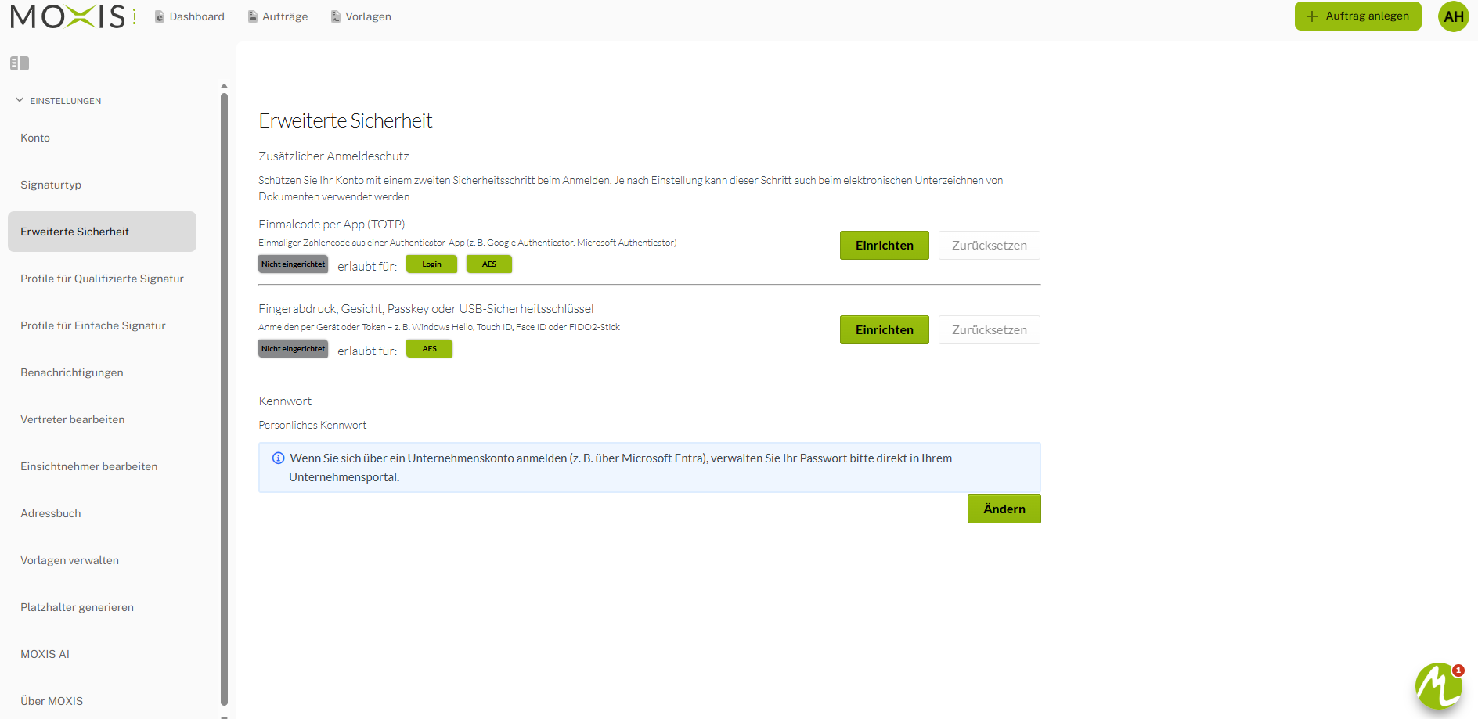Viewport: 1478px width, 719px height.
Task: Open Benachrichtigungen settings
Action: pyautogui.click(x=102, y=372)
